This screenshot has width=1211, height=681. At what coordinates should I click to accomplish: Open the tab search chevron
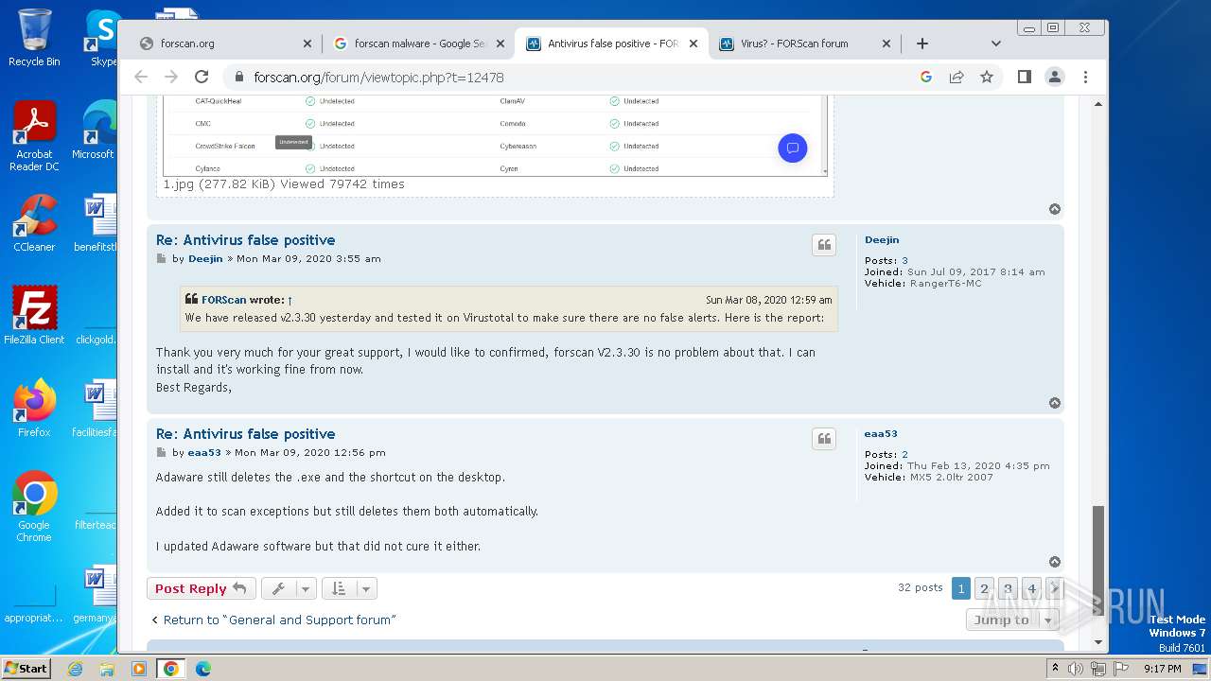pyautogui.click(x=995, y=44)
